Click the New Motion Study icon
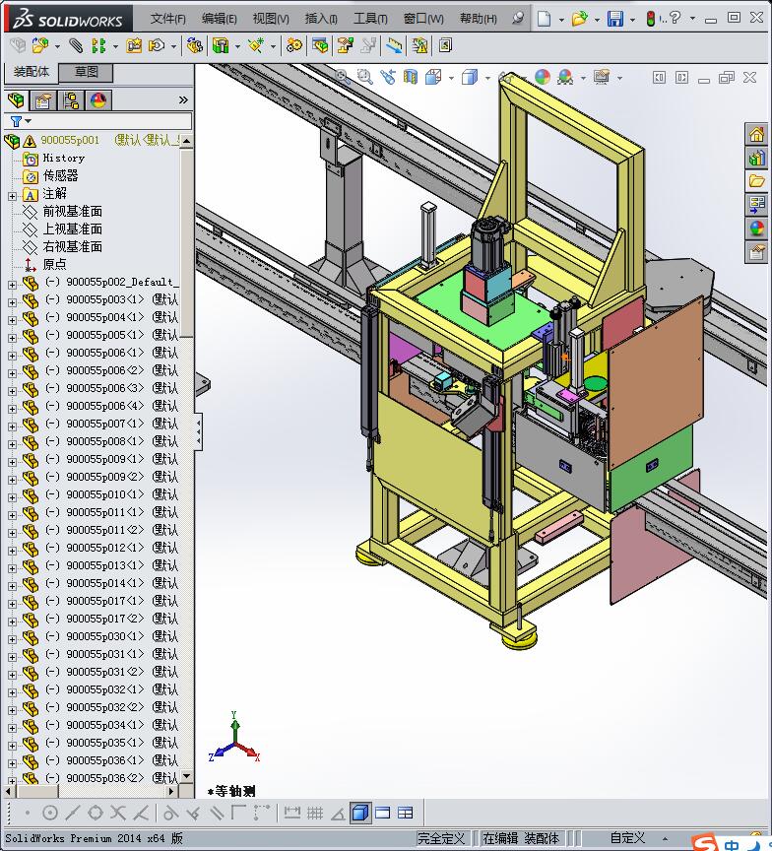Image resolution: width=772 pixels, height=851 pixels. 294,46
